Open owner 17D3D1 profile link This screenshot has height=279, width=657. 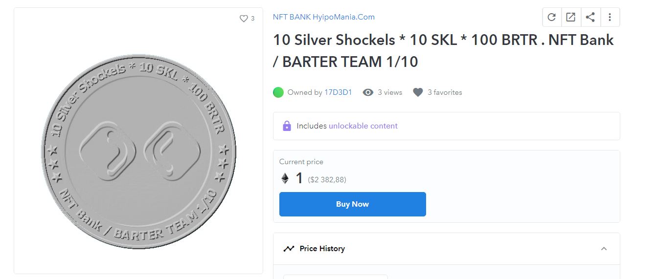(338, 92)
